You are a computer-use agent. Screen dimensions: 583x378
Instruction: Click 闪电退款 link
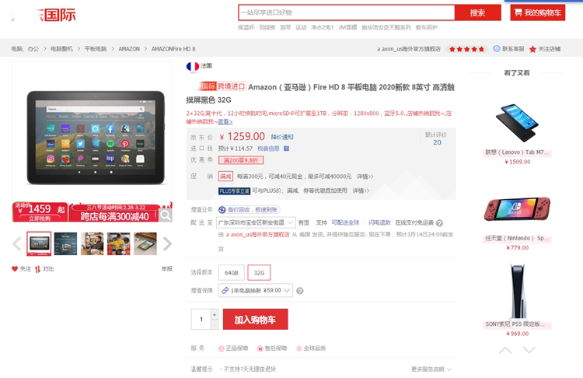click(379, 222)
